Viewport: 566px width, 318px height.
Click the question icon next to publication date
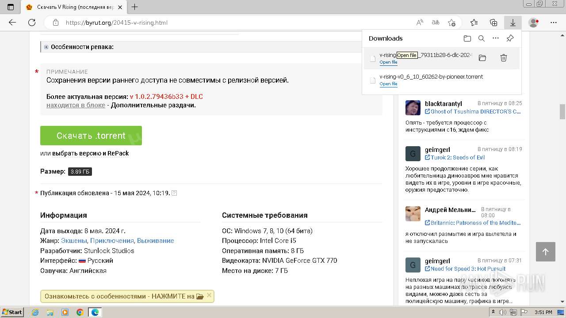(x=174, y=193)
